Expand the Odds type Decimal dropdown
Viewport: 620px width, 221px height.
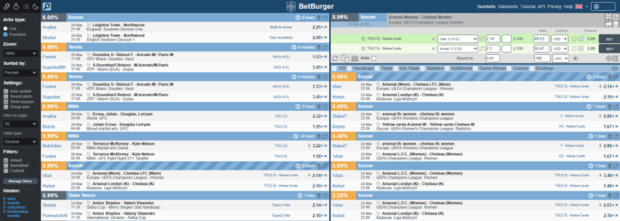(x=20, y=141)
